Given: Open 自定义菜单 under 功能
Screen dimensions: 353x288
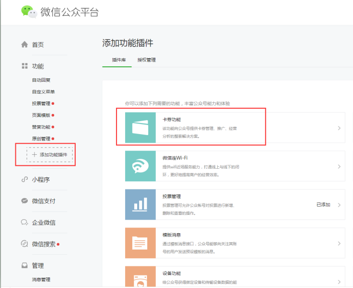Looking at the screenshot, I should pyautogui.click(x=44, y=92).
